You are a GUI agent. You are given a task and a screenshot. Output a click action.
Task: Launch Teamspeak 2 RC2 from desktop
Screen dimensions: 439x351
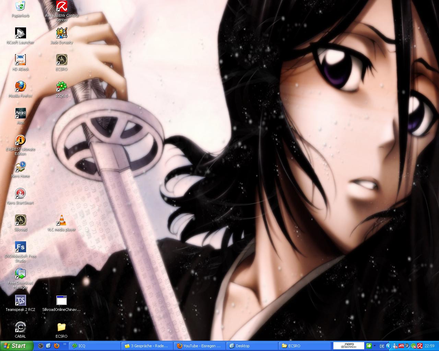(x=20, y=301)
